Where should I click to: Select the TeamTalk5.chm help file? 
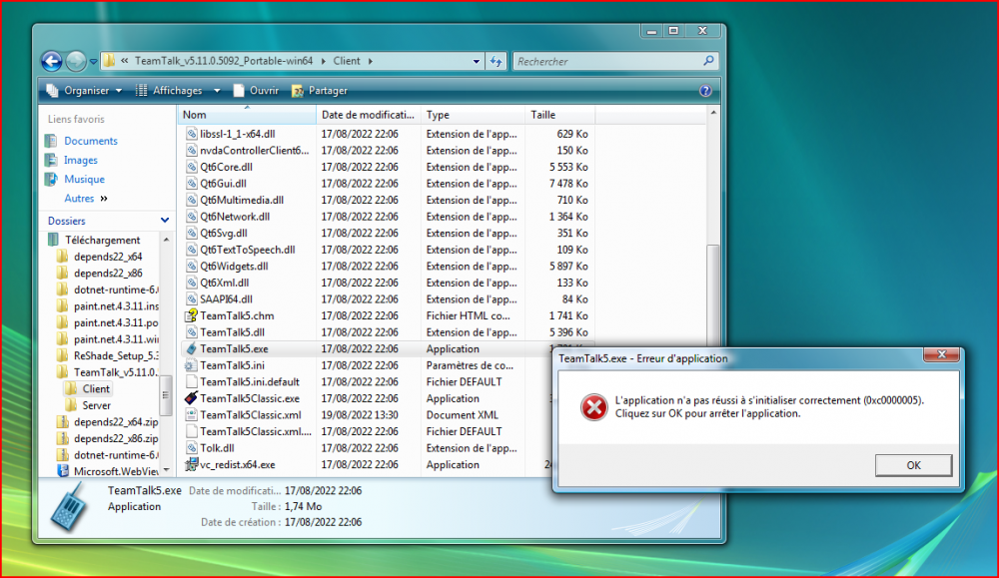(237, 316)
